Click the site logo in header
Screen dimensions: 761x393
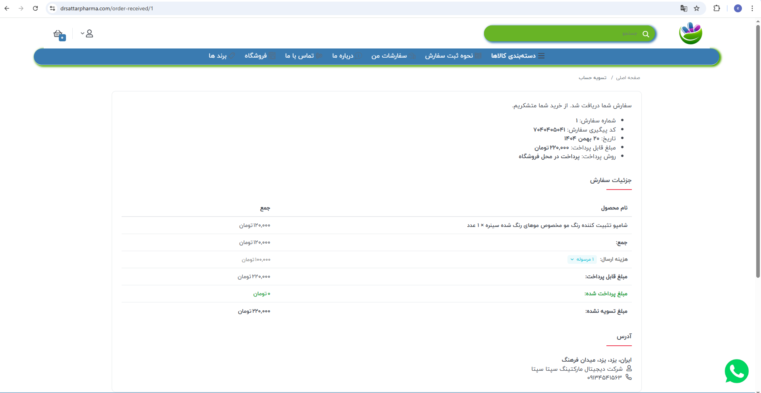pos(691,33)
